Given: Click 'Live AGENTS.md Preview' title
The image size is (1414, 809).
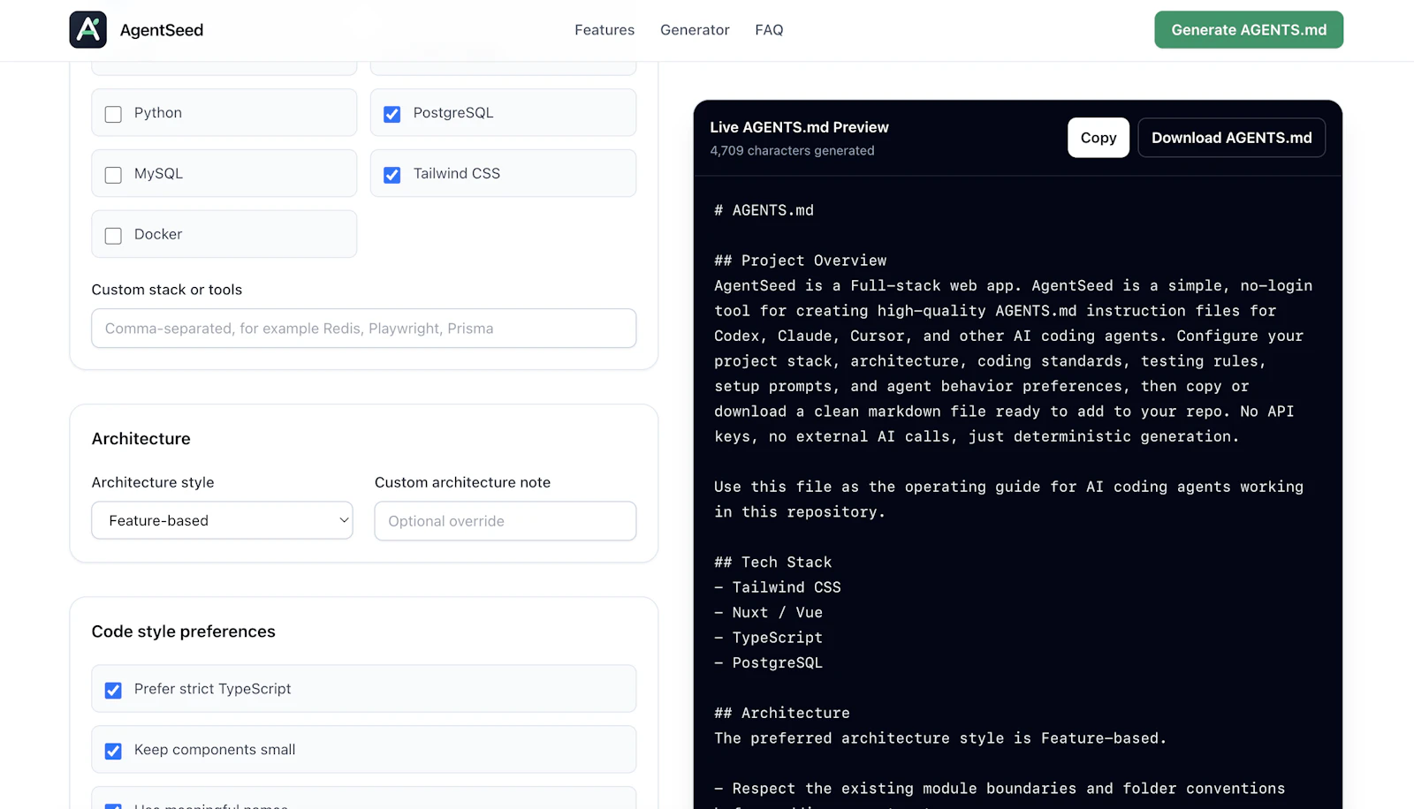Looking at the screenshot, I should [799, 127].
